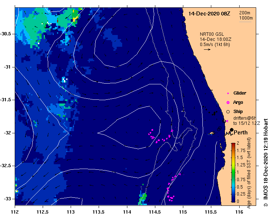Click the magenta Glider legend marker

point(228,94)
